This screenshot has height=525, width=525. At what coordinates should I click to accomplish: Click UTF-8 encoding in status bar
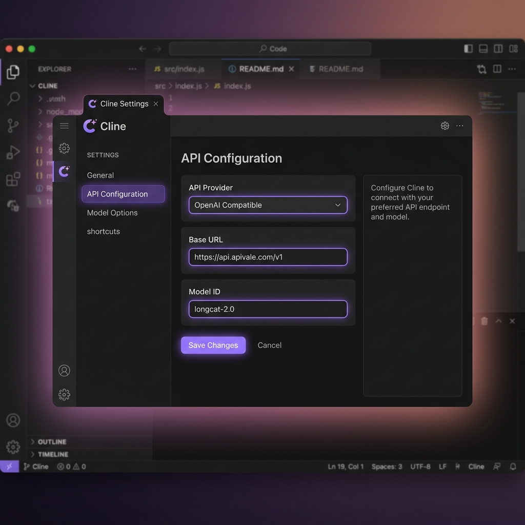click(420, 467)
